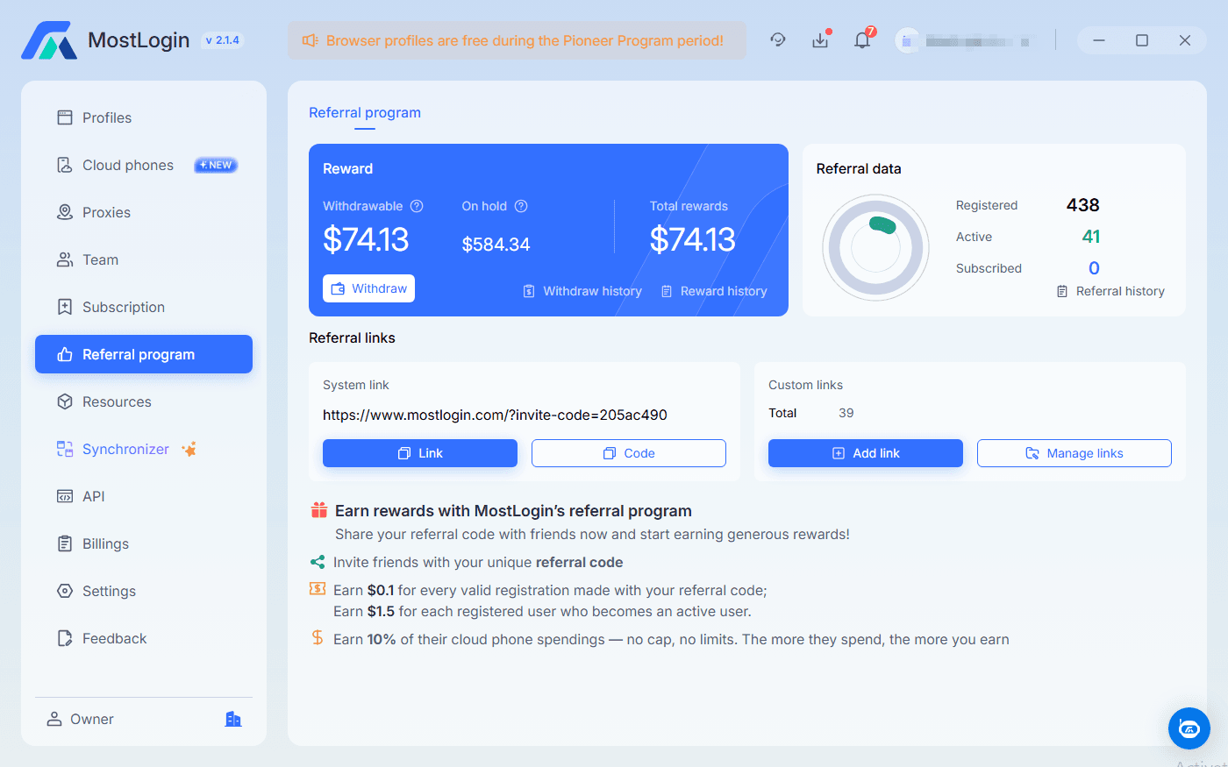Image resolution: width=1228 pixels, height=767 pixels.
Task: Open the Billings page
Action: [x=144, y=543]
